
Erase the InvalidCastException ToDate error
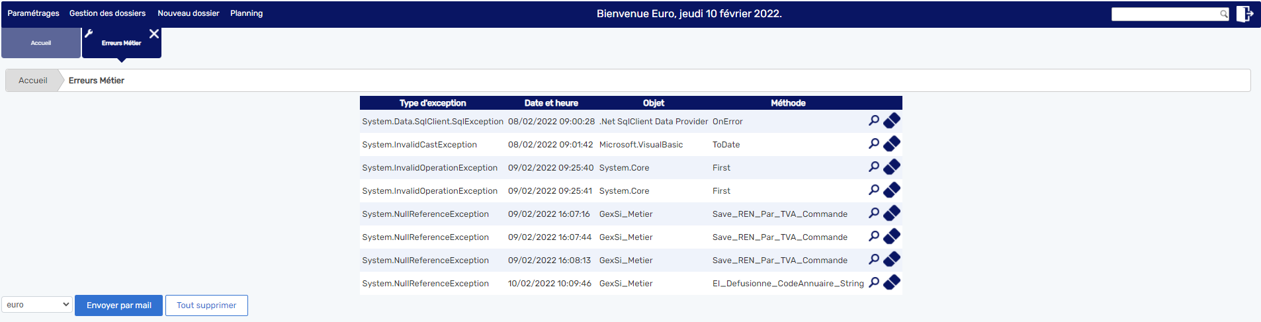point(892,143)
